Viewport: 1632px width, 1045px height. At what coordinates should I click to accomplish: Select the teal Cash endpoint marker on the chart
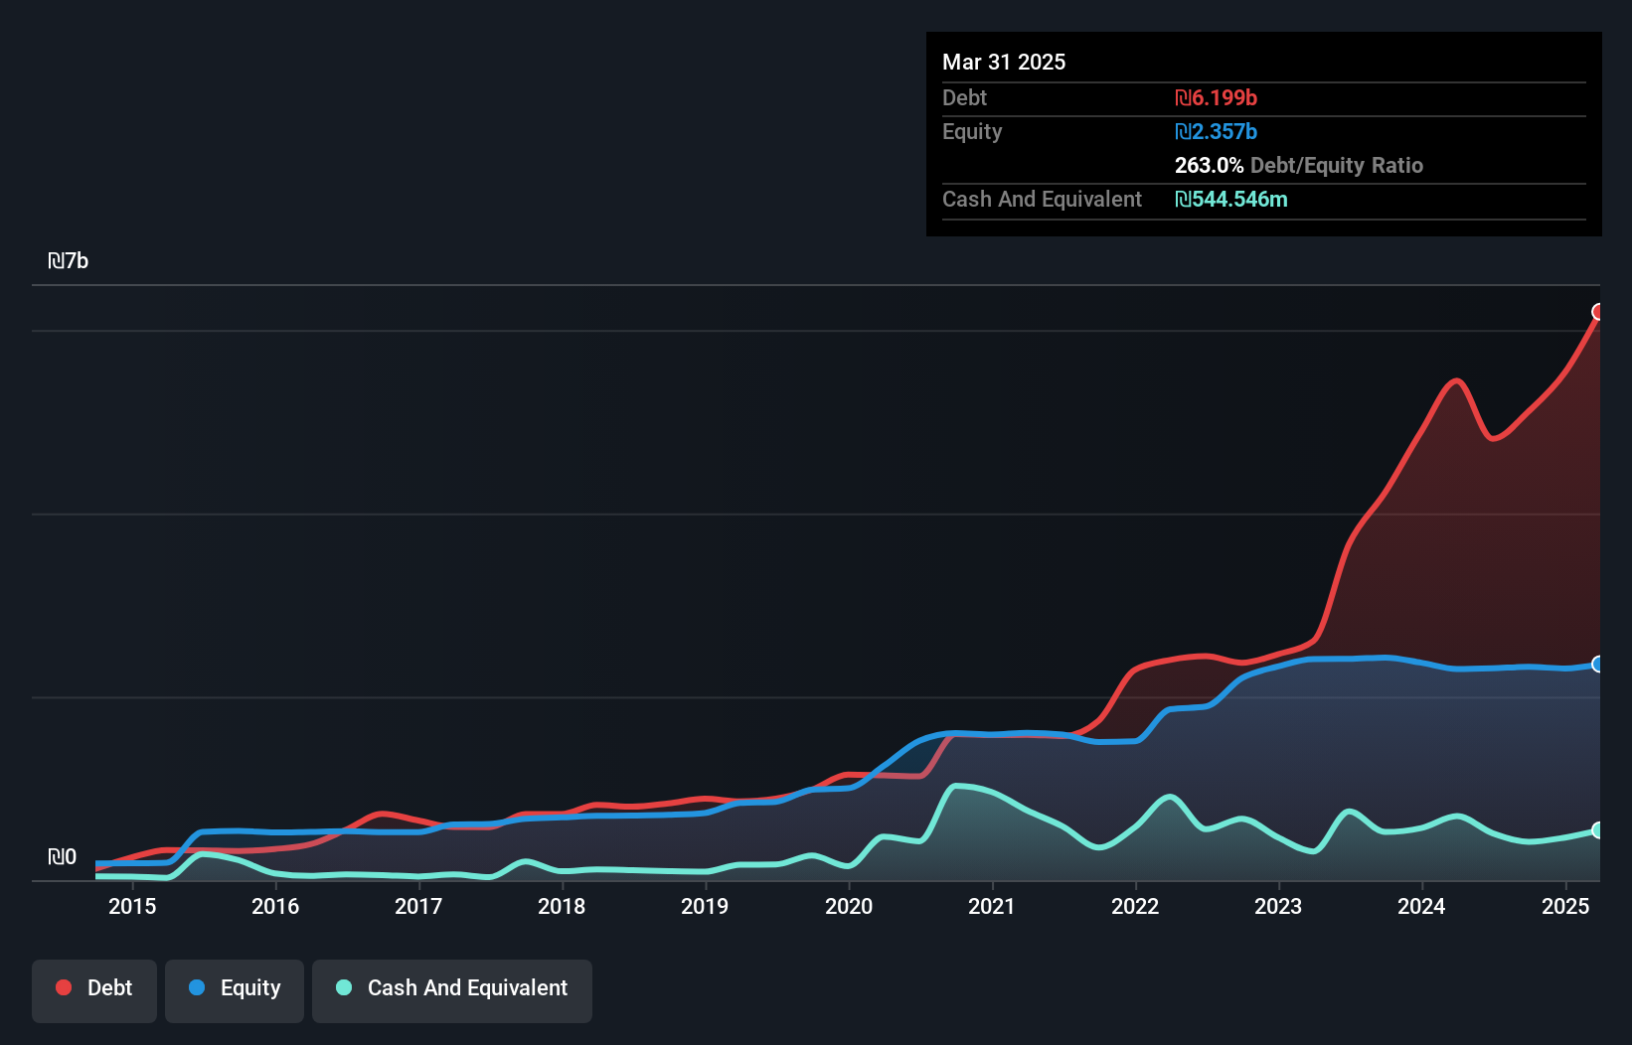click(x=1598, y=829)
